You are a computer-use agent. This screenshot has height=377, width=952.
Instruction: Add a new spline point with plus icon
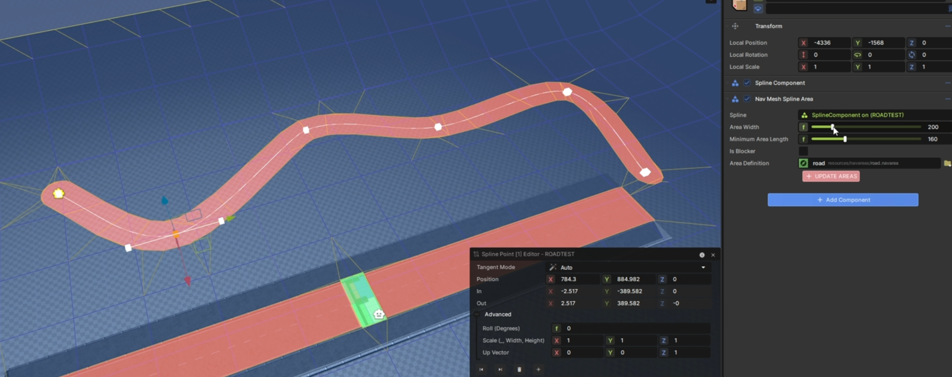coord(538,369)
